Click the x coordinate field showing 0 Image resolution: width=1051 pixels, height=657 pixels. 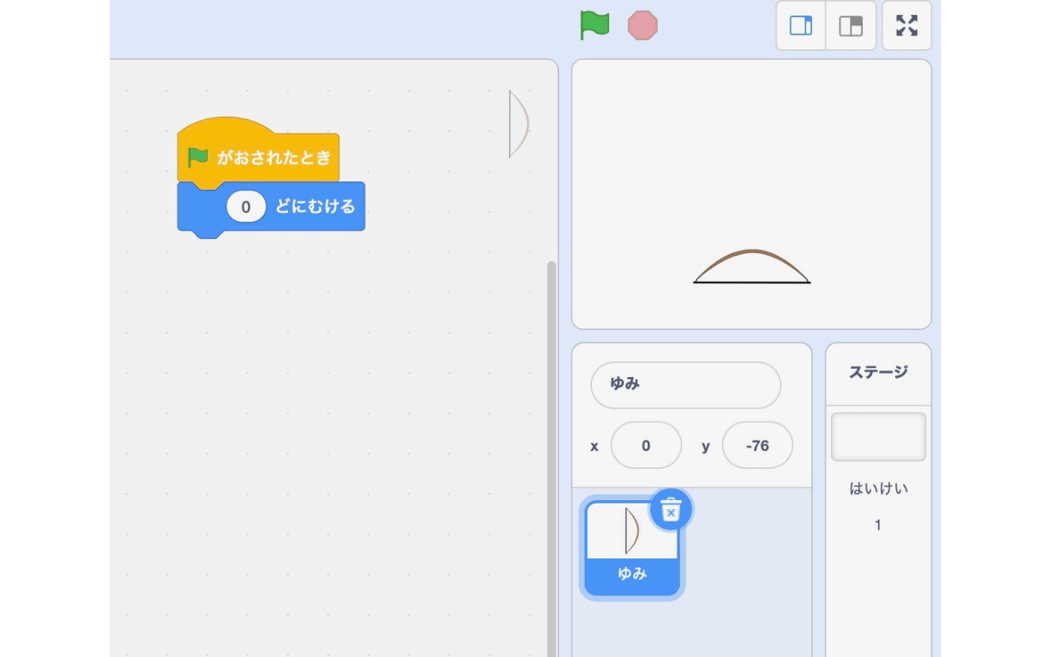(x=646, y=445)
